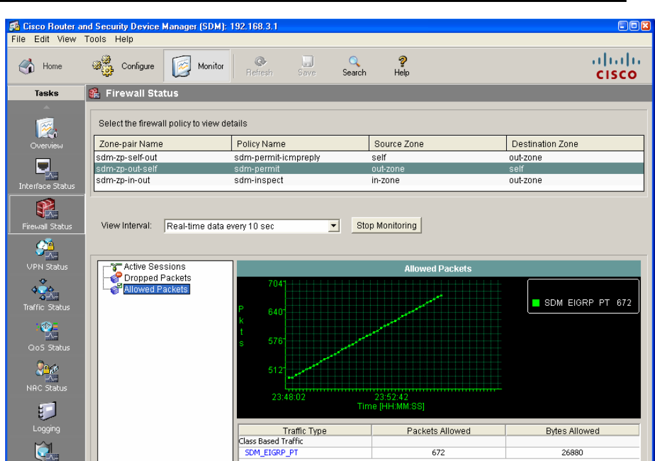The image size is (655, 461).
Task: Click the Zone-pair Name column header
Action: pyautogui.click(x=163, y=144)
